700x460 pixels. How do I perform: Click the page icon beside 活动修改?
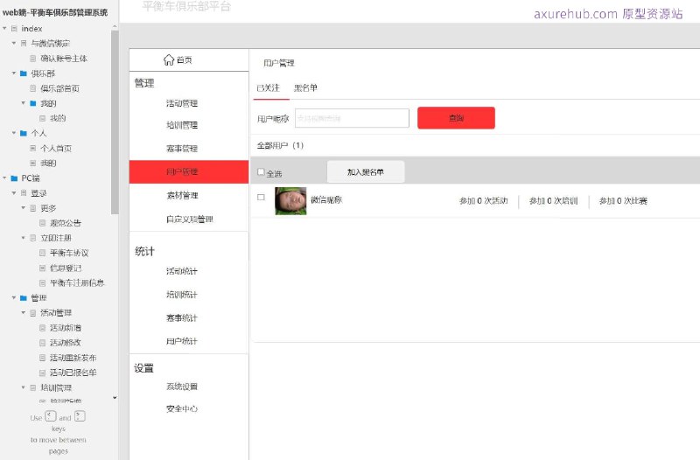click(42, 343)
